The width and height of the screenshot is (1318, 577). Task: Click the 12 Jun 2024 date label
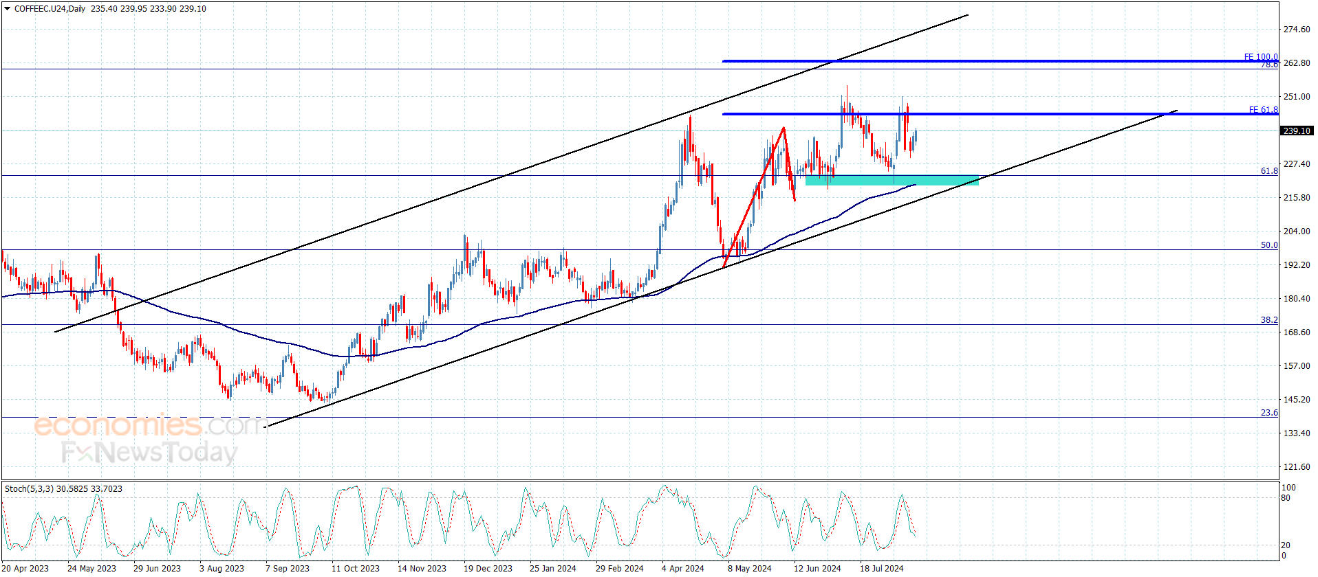click(x=817, y=568)
